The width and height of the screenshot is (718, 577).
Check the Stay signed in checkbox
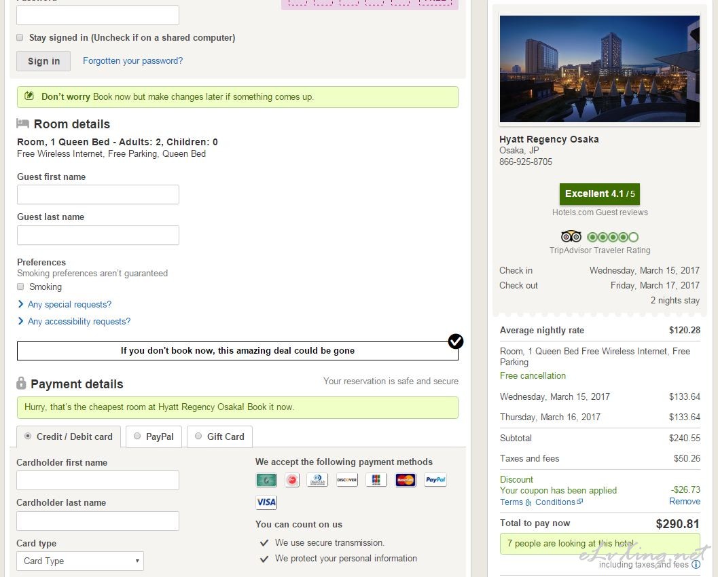pyautogui.click(x=20, y=37)
